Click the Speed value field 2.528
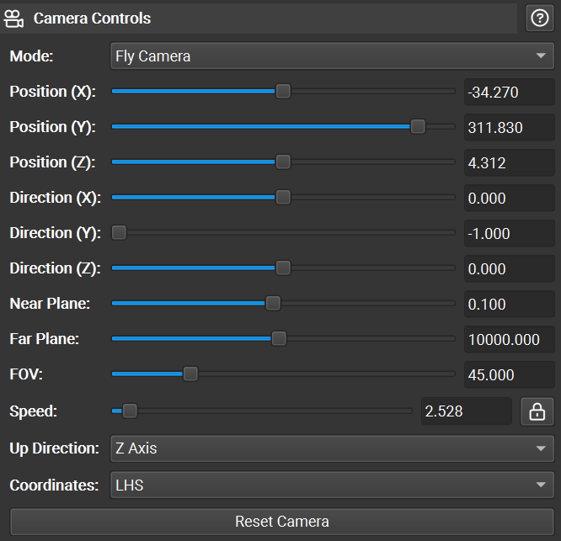The width and height of the screenshot is (561, 541). [467, 411]
